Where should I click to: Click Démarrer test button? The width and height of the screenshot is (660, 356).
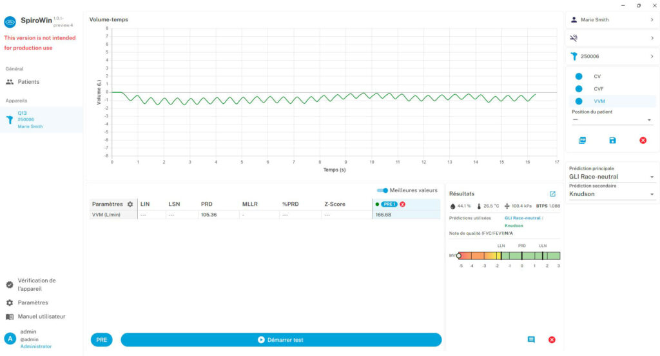[281, 340]
